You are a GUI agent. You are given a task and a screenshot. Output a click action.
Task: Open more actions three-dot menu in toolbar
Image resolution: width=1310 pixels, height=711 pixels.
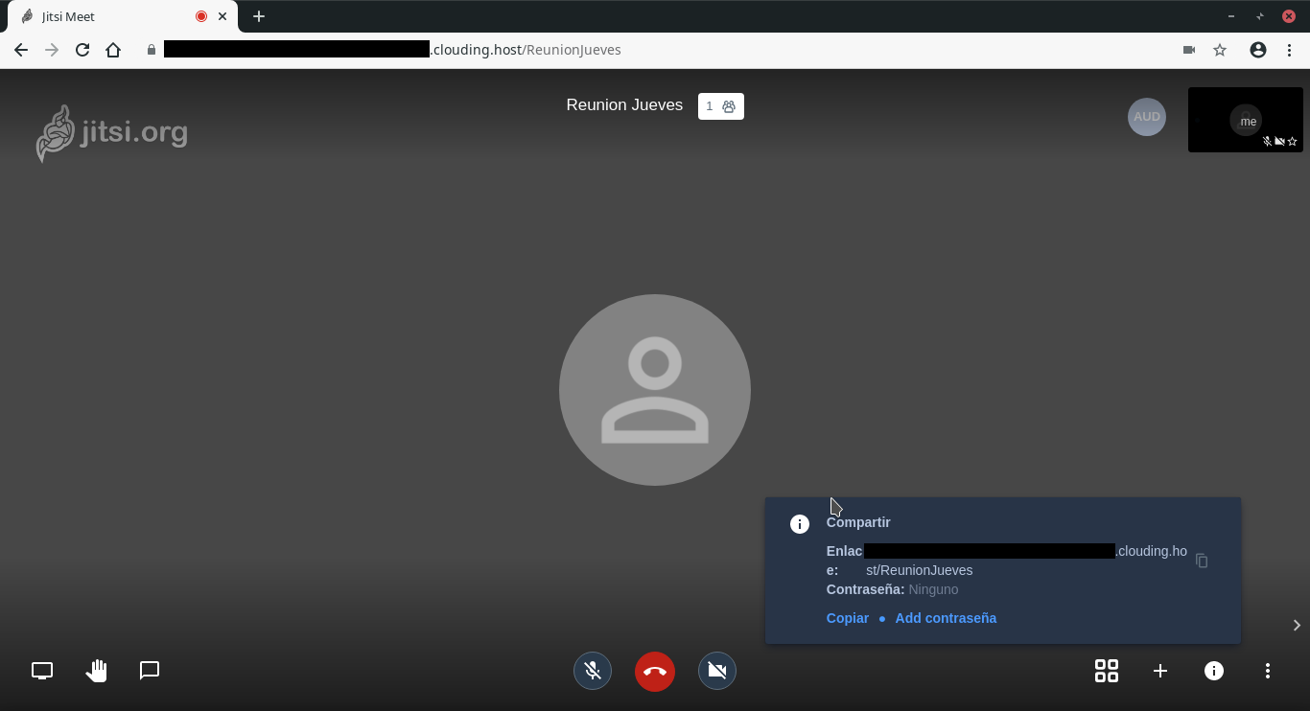click(x=1268, y=671)
